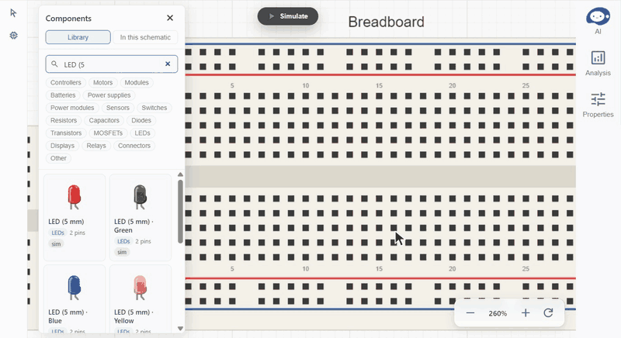Filter by Connectors category
The height and width of the screenshot is (338, 621).
(134, 146)
